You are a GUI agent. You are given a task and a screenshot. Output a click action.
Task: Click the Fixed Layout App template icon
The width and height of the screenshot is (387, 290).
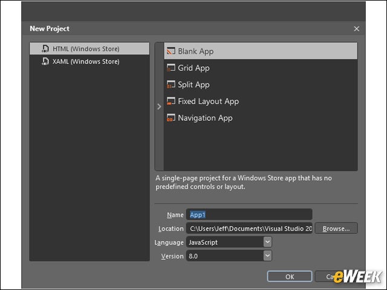pos(171,101)
